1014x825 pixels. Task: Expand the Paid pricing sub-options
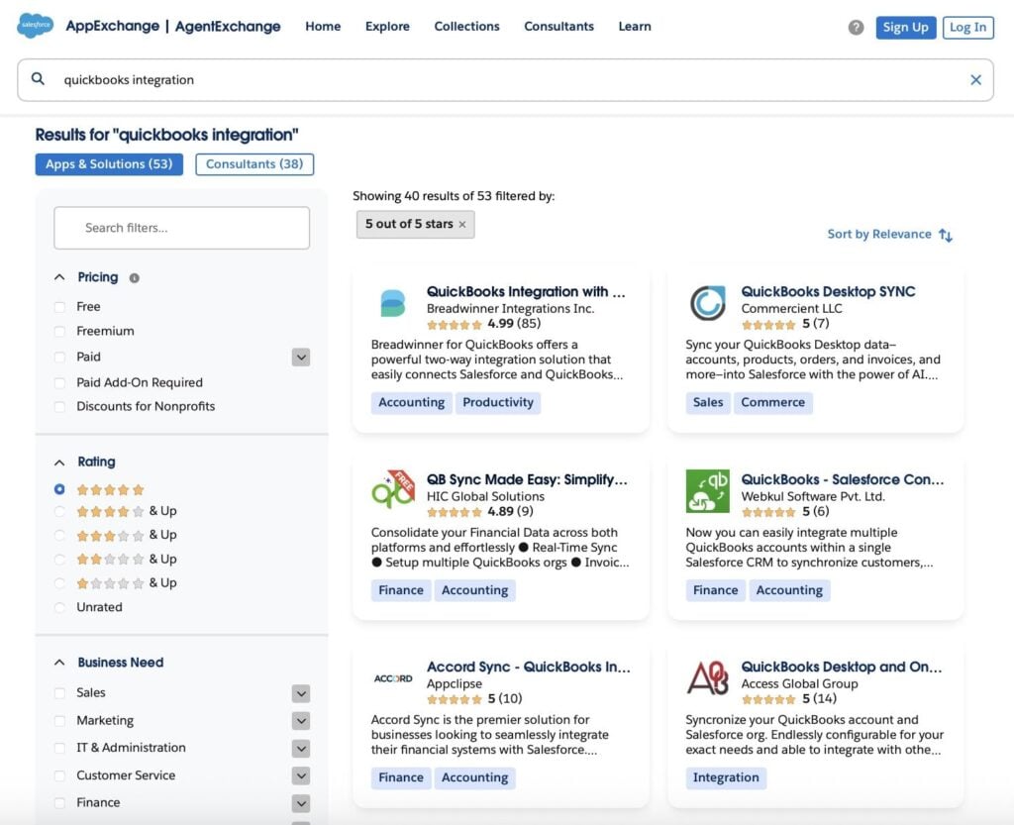(301, 358)
